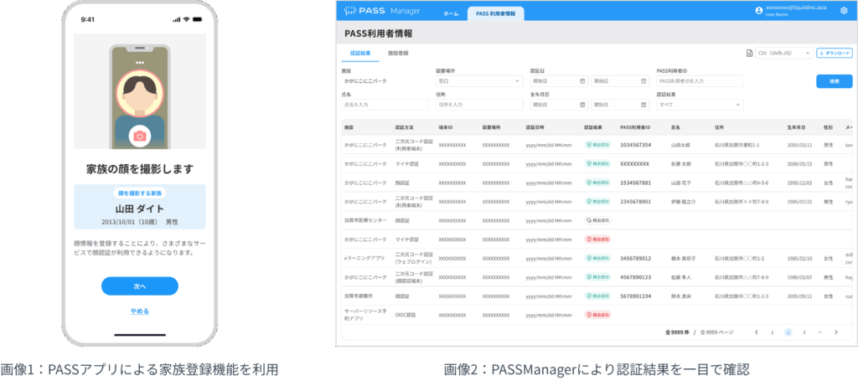This screenshot has width=858, height=381.
Task: Click the 氏名 input field
Action: point(385,104)
